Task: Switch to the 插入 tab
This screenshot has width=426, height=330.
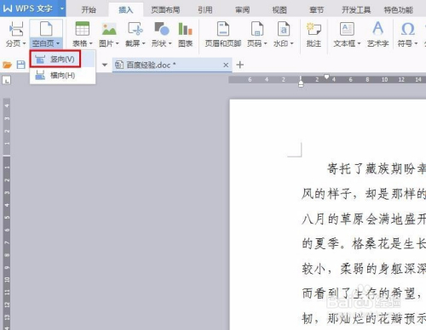Action: click(x=126, y=10)
